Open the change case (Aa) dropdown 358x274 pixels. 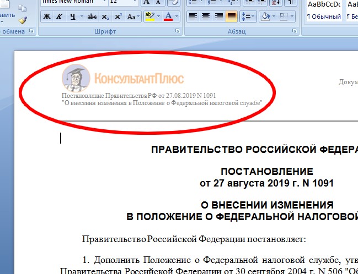click(133, 17)
